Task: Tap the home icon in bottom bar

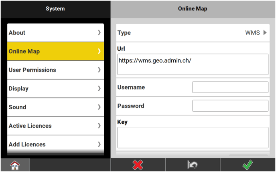Action: click(14, 165)
